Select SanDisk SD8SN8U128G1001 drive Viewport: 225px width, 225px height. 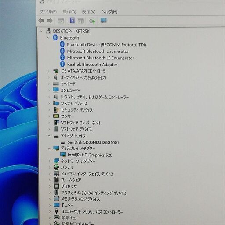coord(93,142)
